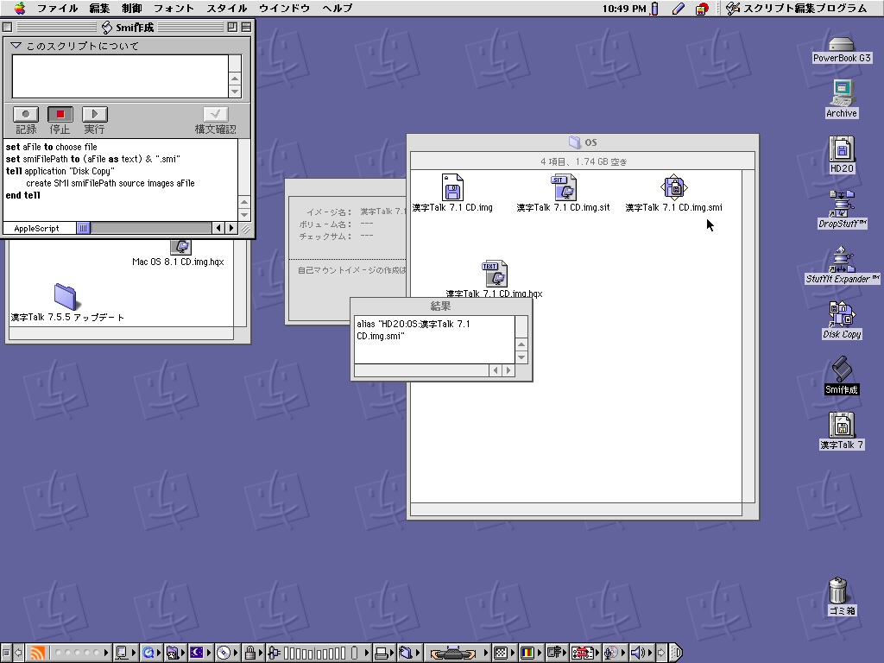
Task: Select the 漢字Talk 7.1 CD.img.hqx text icon
Action: point(495,274)
